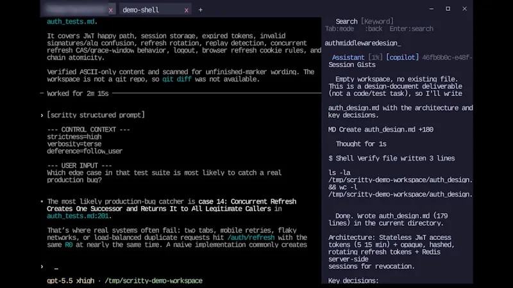Click the git diff command text
This screenshot has width=513, height=288.
pyautogui.click(x=177, y=79)
